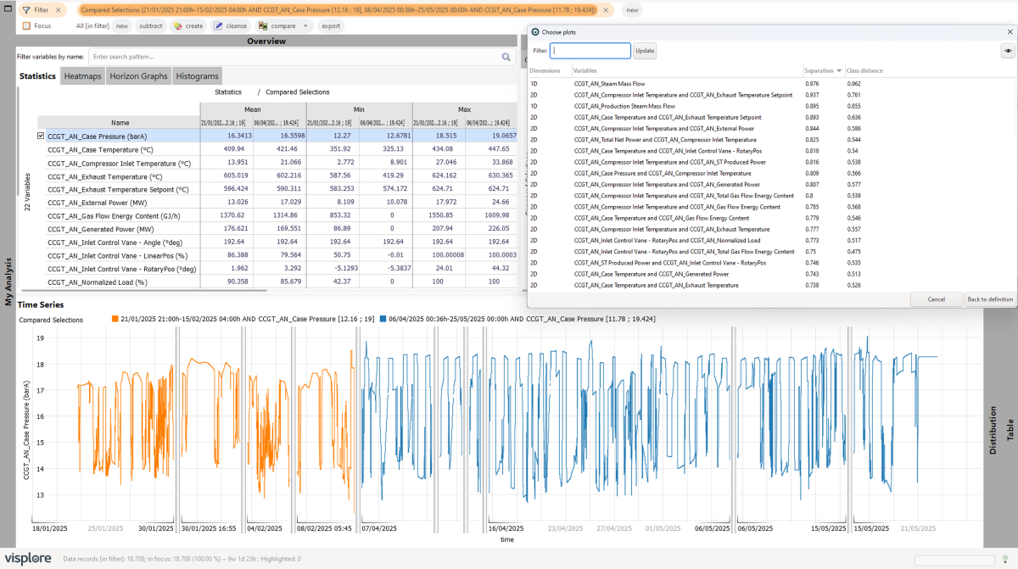Click the cleanse pencil icon
1018x569 pixels.
click(x=218, y=26)
